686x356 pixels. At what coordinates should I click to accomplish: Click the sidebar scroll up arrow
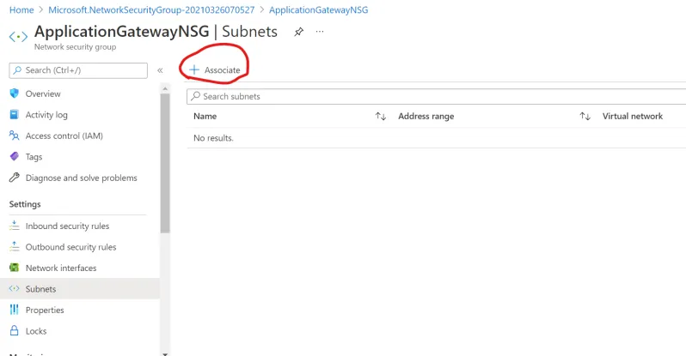pyautogui.click(x=165, y=88)
